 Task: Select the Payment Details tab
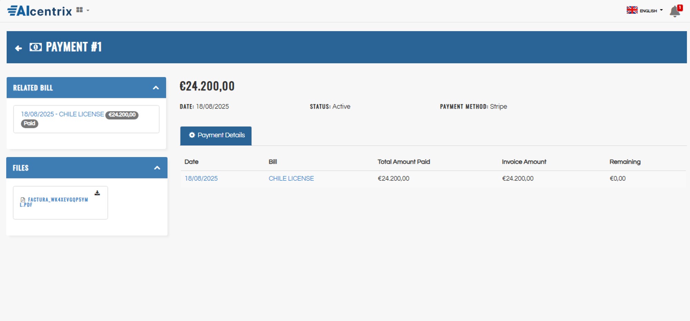point(216,136)
